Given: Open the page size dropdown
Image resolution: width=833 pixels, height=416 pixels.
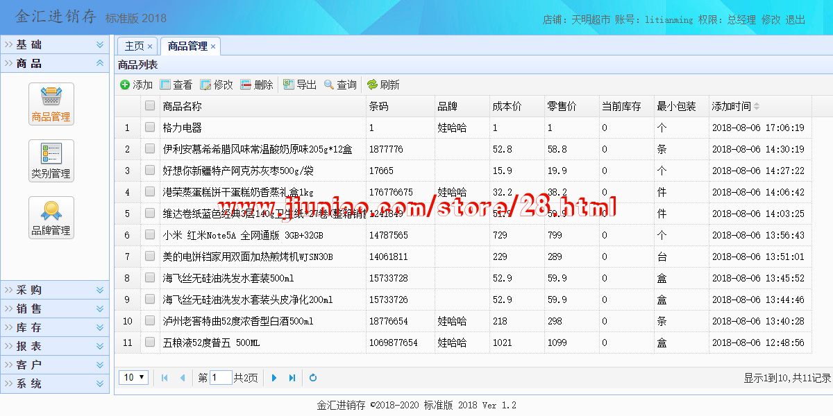Looking at the screenshot, I should [x=134, y=378].
